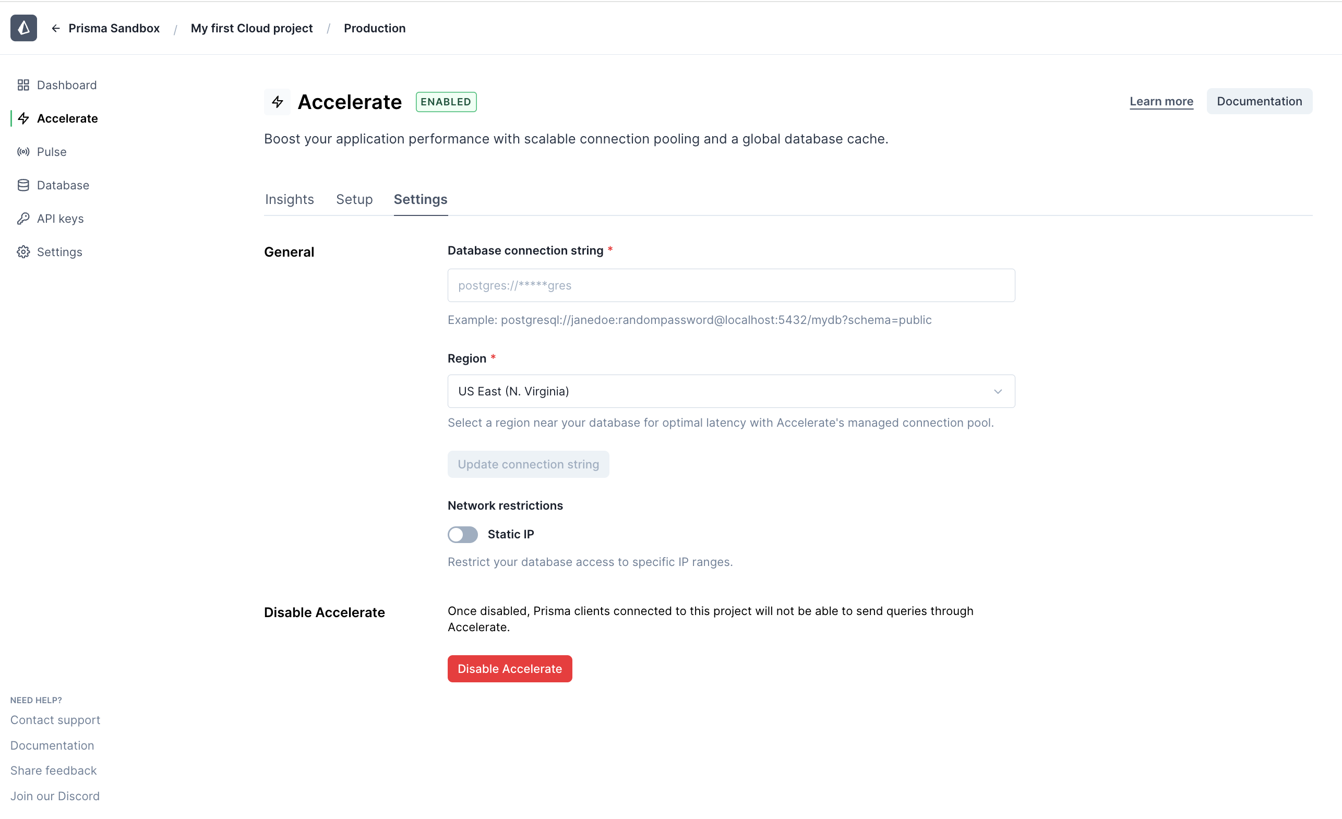The width and height of the screenshot is (1342, 819).
Task: Switch to the Insights tab
Action: click(x=289, y=199)
